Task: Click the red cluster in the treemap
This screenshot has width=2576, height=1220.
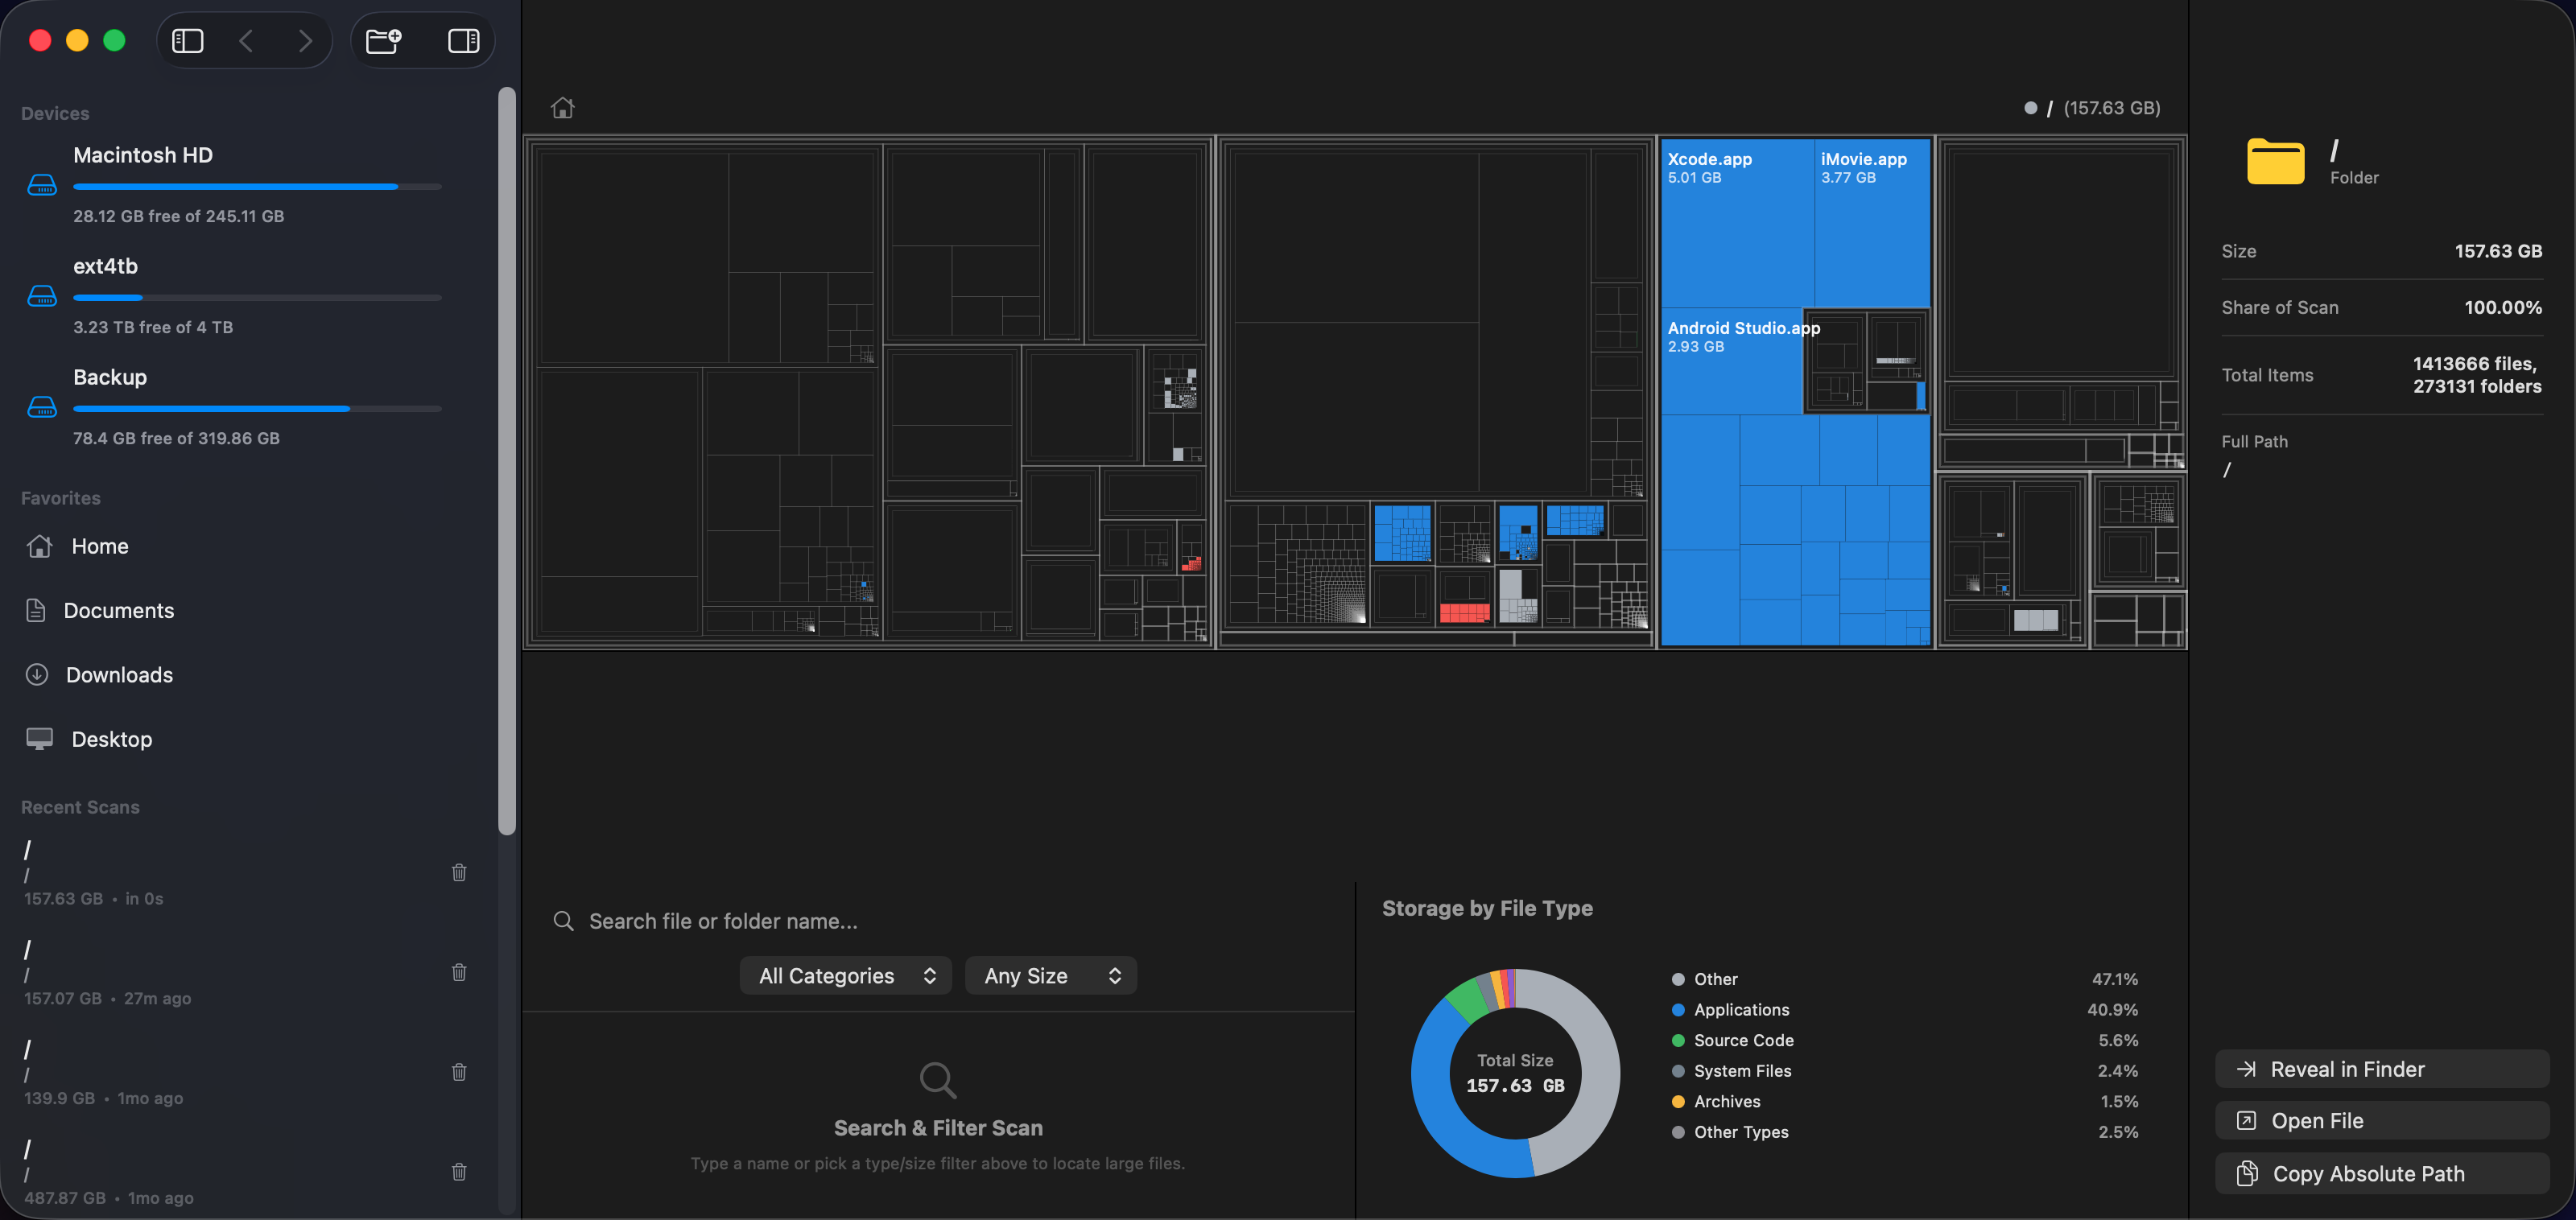Action: click(1464, 613)
